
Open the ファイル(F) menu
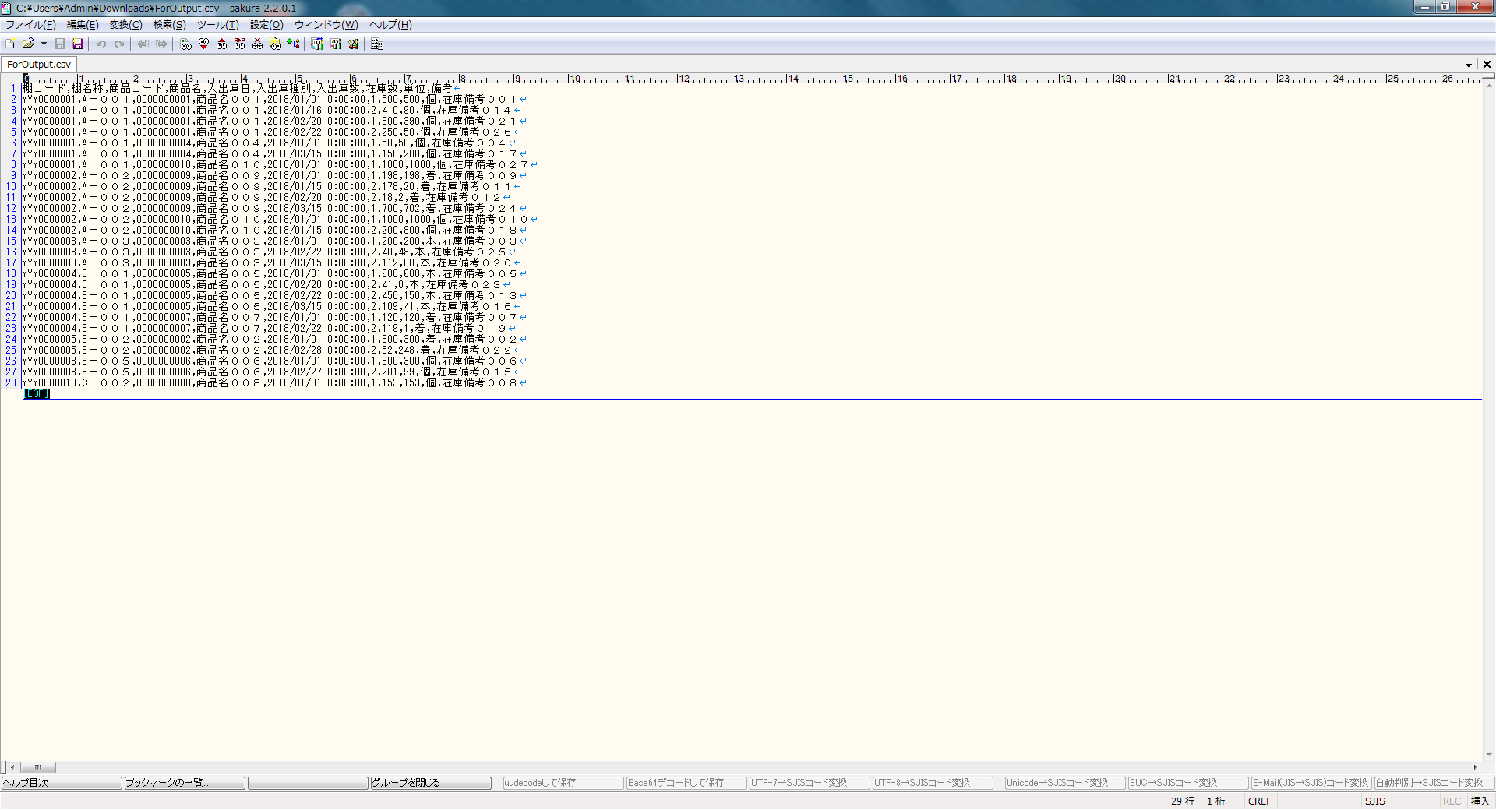pos(30,25)
